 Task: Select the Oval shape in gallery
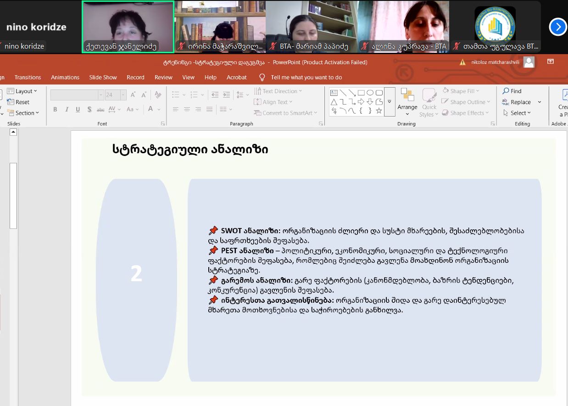pos(370,93)
